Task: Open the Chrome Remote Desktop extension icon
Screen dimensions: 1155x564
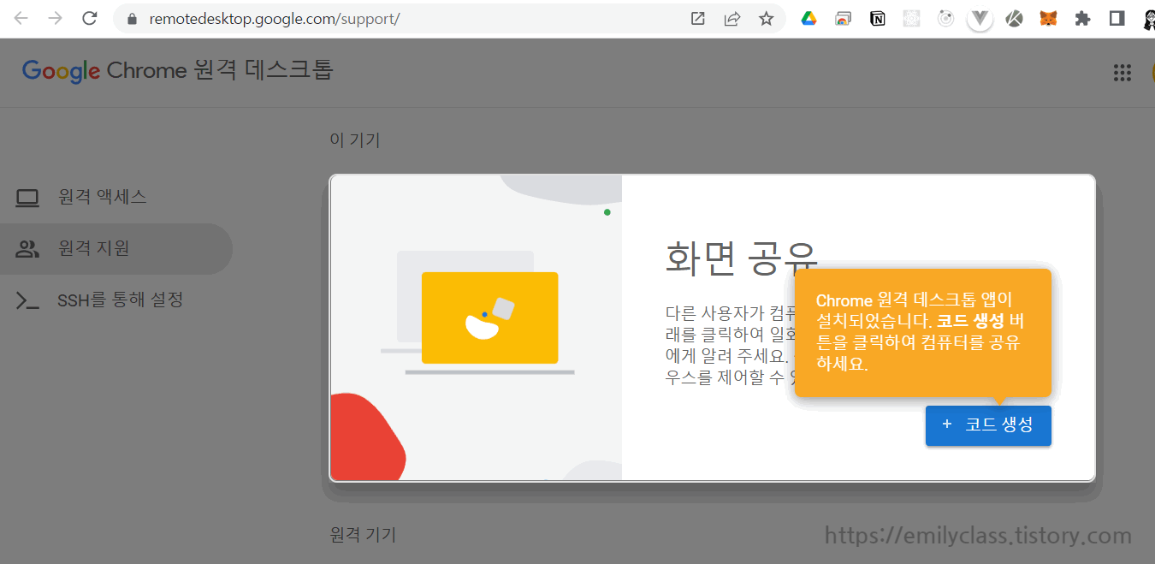Action: point(843,18)
